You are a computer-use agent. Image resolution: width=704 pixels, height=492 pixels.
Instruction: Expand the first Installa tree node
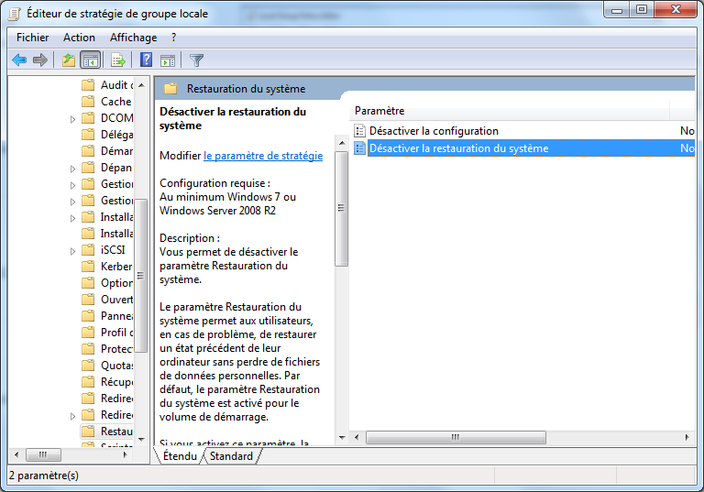coord(72,219)
